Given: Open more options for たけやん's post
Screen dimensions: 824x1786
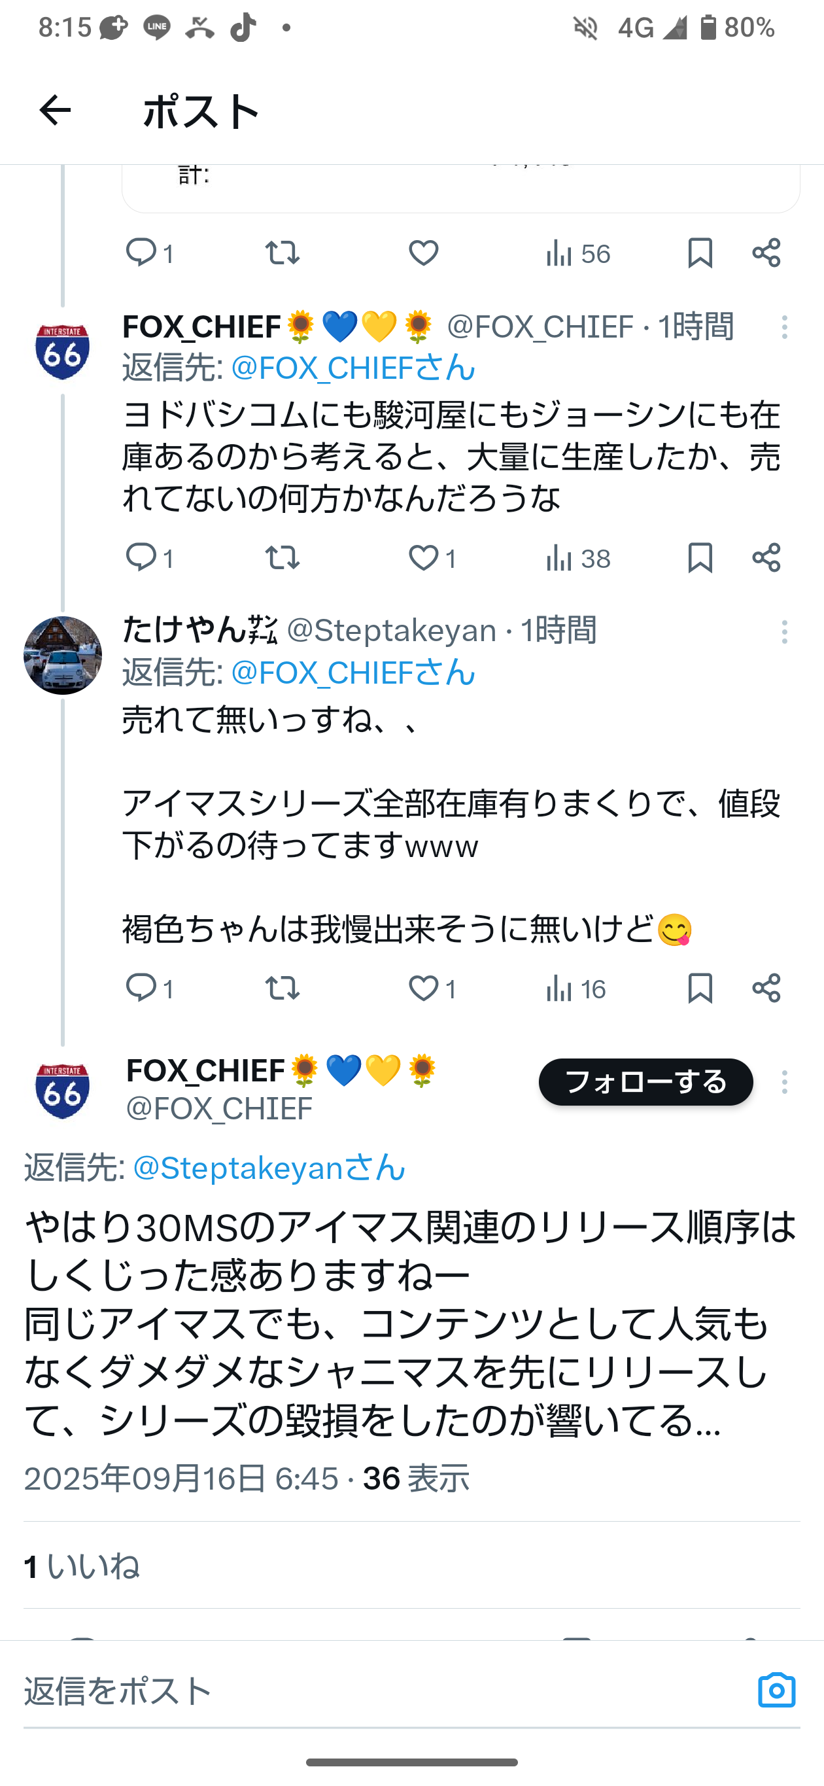Looking at the screenshot, I should (x=785, y=633).
